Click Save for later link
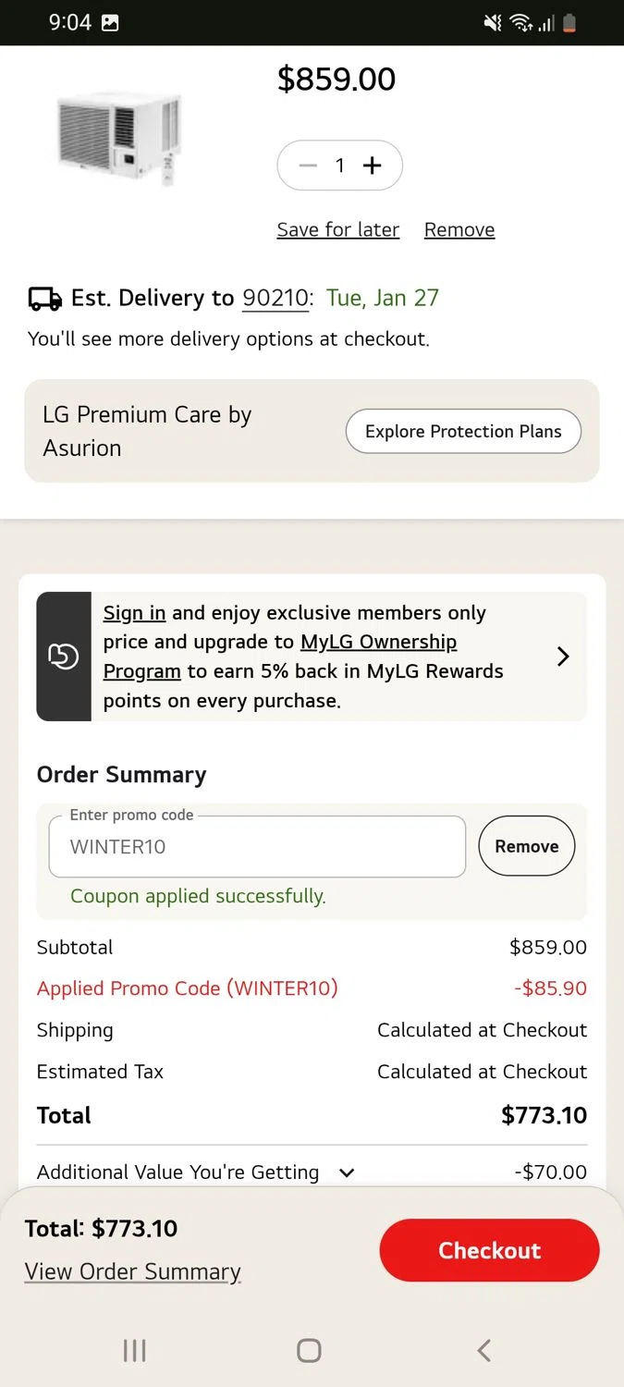 (338, 229)
